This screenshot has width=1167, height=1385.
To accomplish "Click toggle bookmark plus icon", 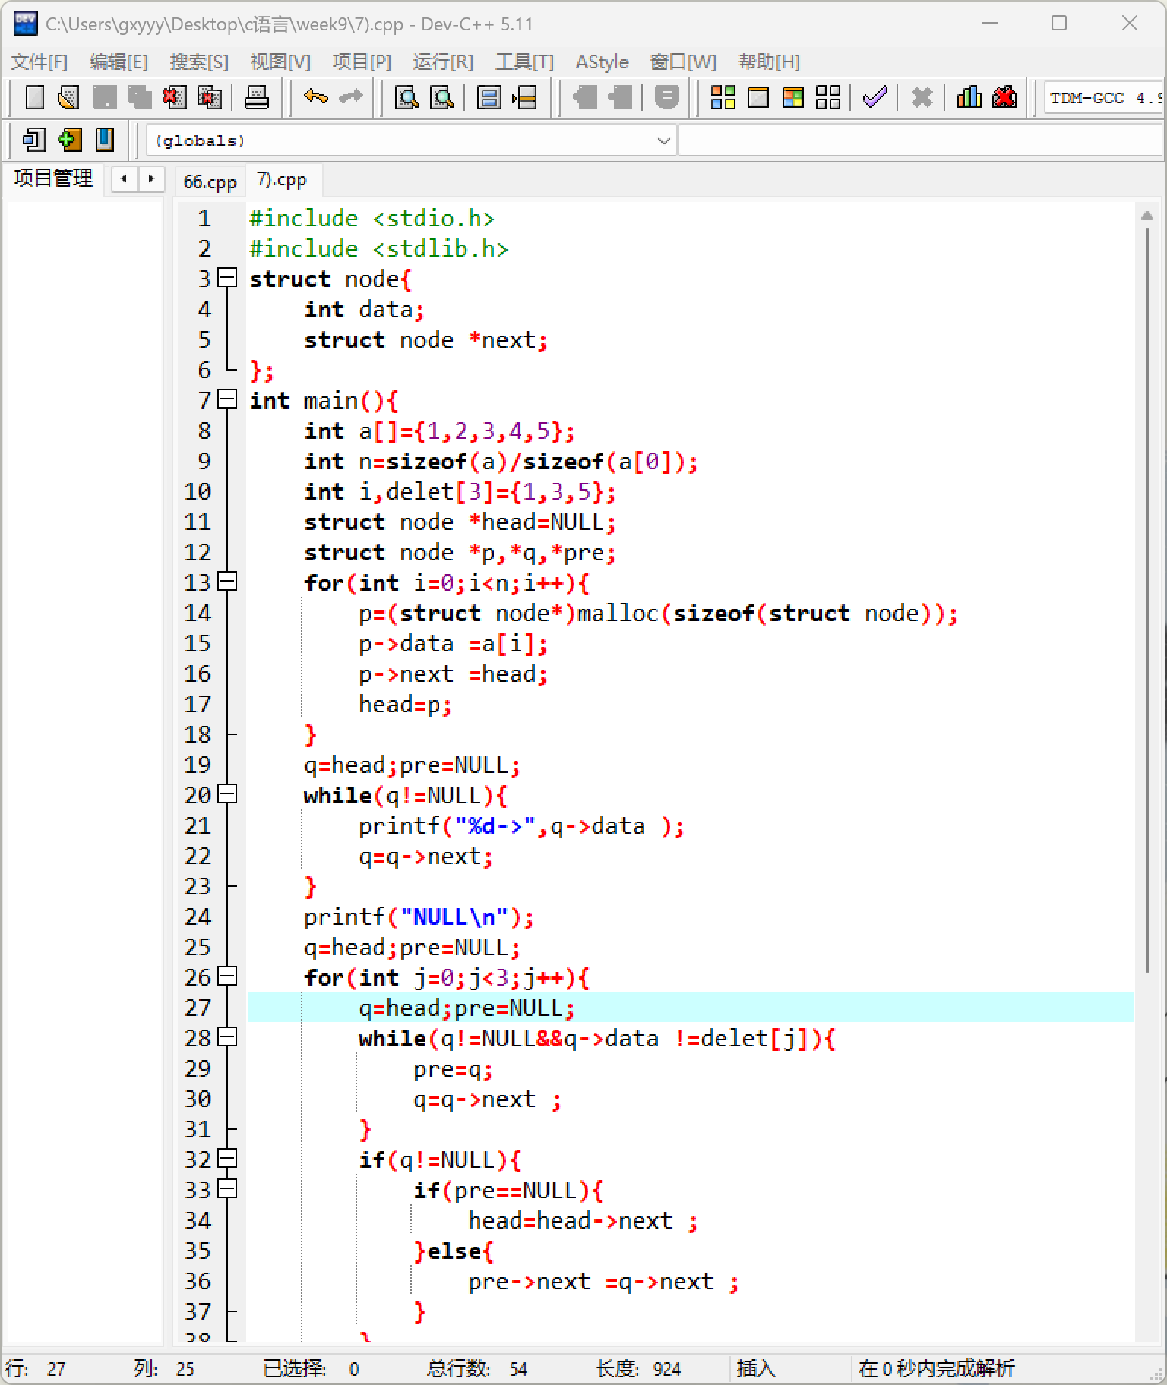I will coord(69,140).
